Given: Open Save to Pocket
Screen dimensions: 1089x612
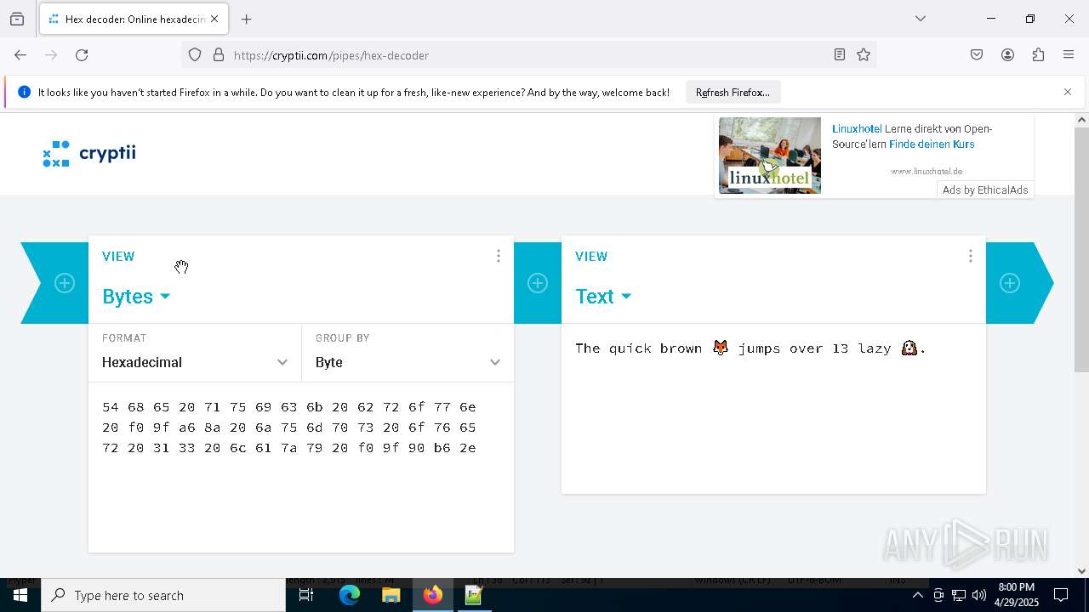Looking at the screenshot, I should (x=977, y=55).
